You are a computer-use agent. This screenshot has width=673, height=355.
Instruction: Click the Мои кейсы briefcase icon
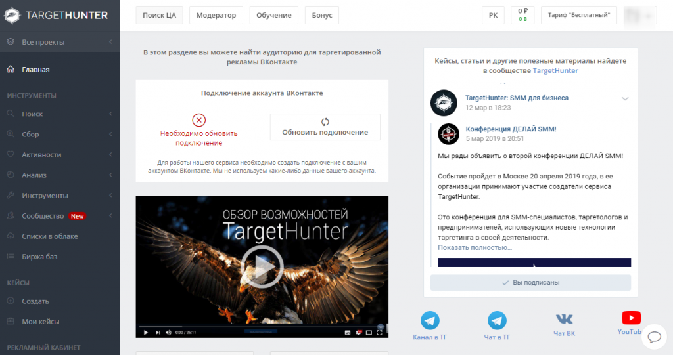click(x=11, y=321)
